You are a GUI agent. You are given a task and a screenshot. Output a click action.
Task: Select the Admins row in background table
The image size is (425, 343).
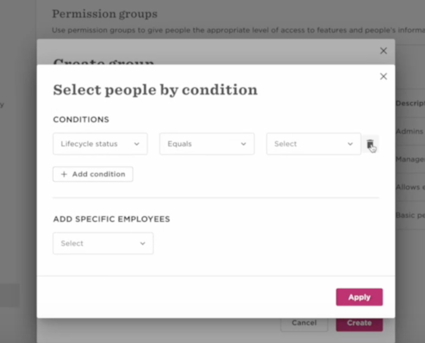point(410,131)
